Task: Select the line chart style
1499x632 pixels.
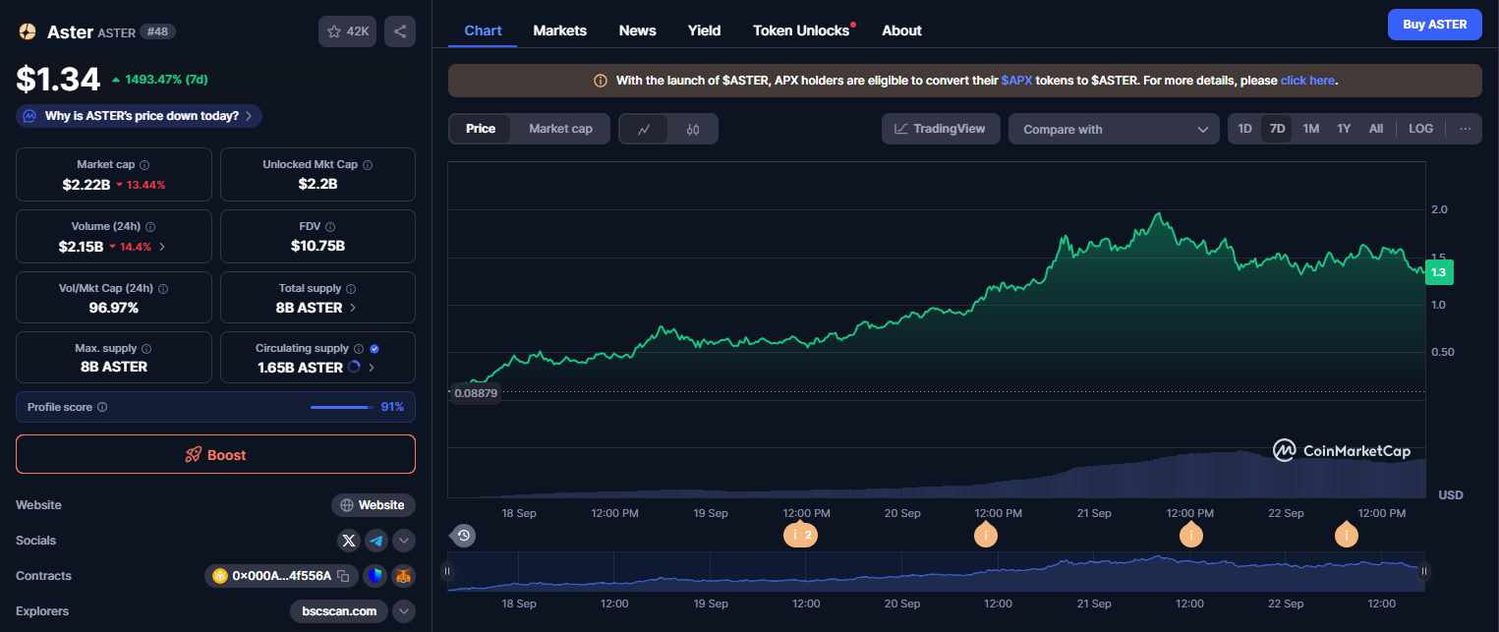Action: click(x=645, y=129)
